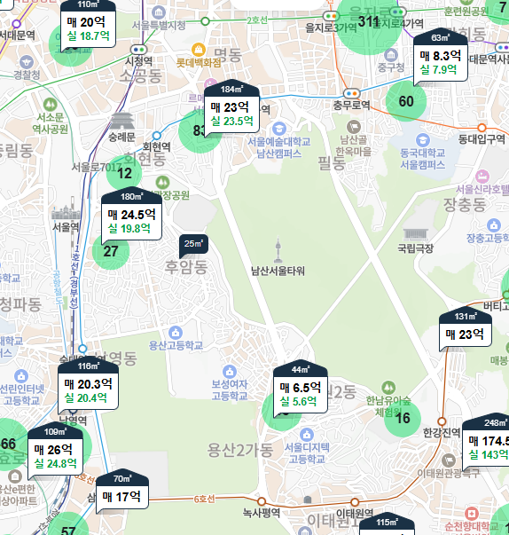Click the 남산골한옥마을 flag icon
Image resolution: width=509 pixels, height=535 pixels.
coord(354,127)
